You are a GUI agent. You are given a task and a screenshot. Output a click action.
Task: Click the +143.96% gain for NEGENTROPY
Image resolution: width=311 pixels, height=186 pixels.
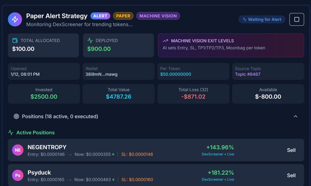(220, 147)
